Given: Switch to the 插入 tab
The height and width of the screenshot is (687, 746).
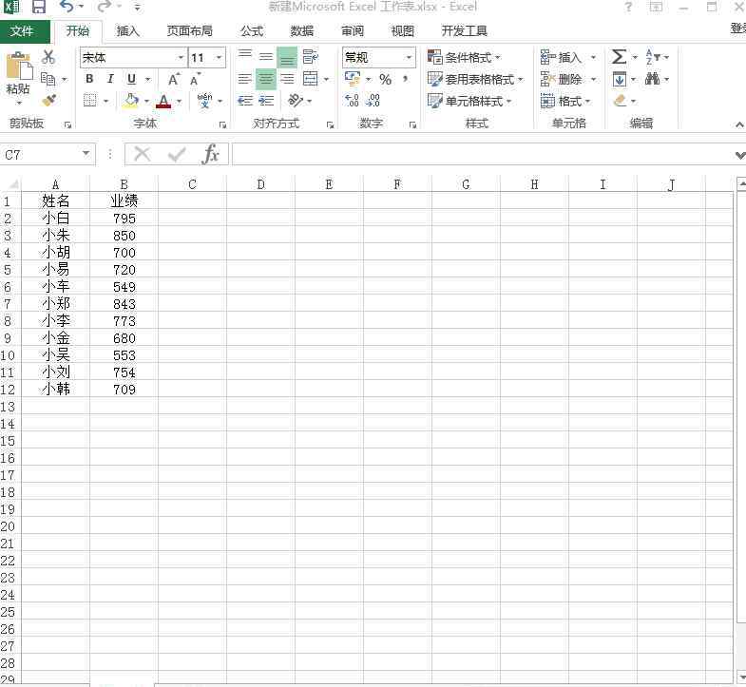Looking at the screenshot, I should (x=127, y=31).
